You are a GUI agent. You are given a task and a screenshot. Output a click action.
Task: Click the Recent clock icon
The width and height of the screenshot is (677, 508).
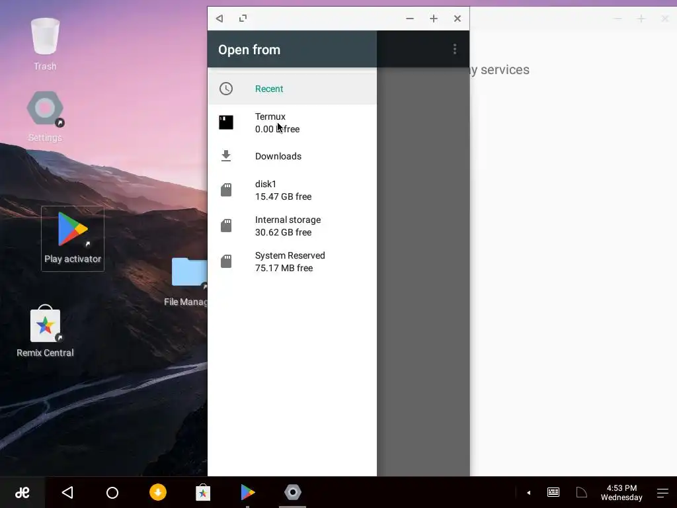click(226, 89)
